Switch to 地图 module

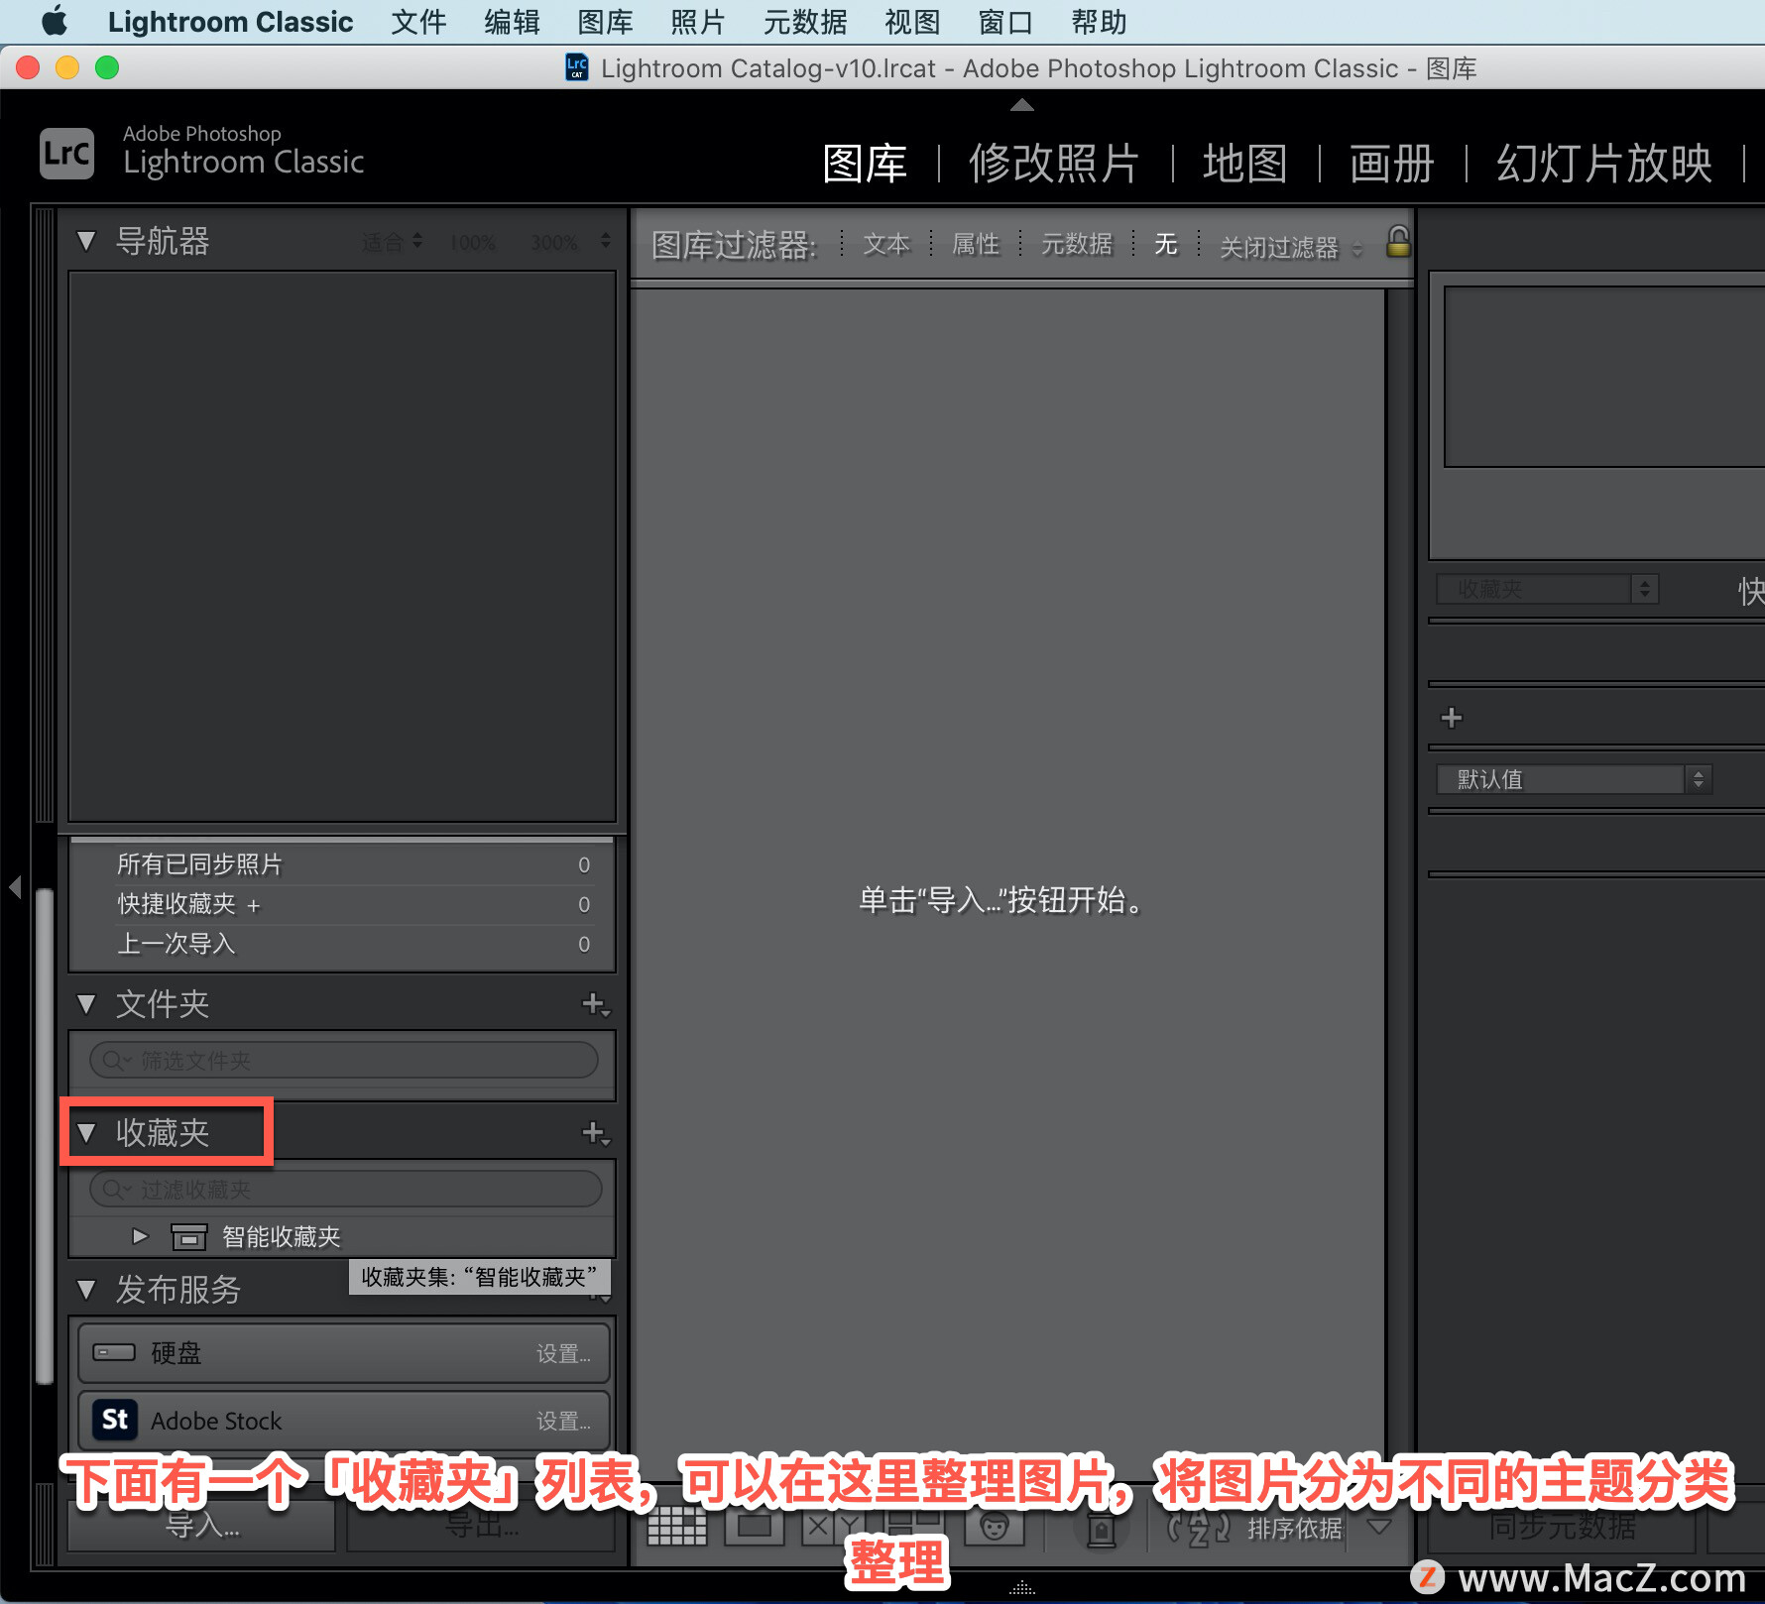(x=1245, y=164)
